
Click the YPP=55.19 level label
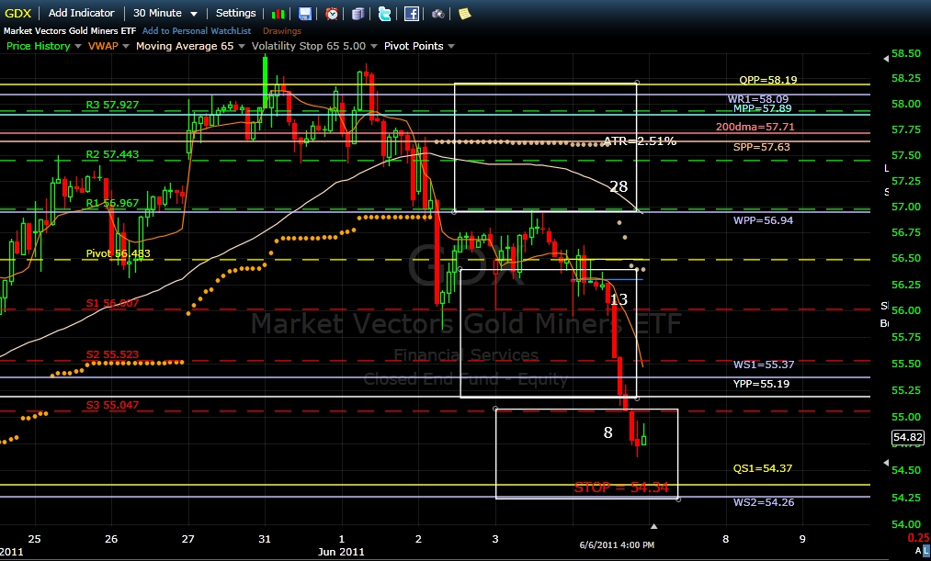click(x=761, y=384)
